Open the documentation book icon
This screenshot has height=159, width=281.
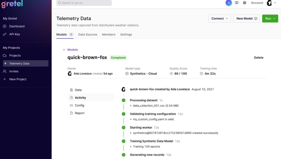tap(236, 3)
